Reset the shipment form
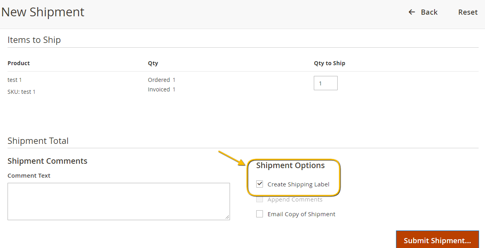 click(468, 12)
